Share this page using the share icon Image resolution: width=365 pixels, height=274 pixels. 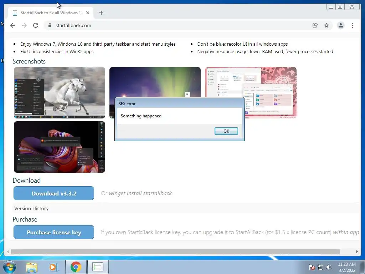[315, 25]
